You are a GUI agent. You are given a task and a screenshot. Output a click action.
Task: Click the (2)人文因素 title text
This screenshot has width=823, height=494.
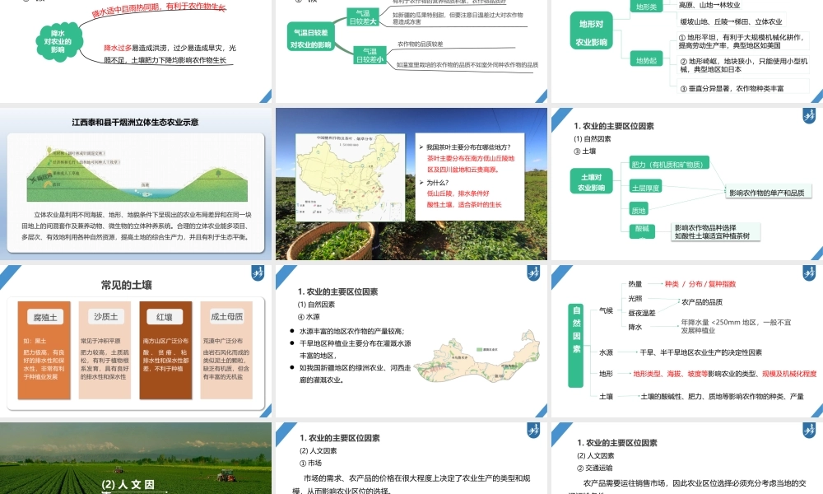click(x=128, y=486)
